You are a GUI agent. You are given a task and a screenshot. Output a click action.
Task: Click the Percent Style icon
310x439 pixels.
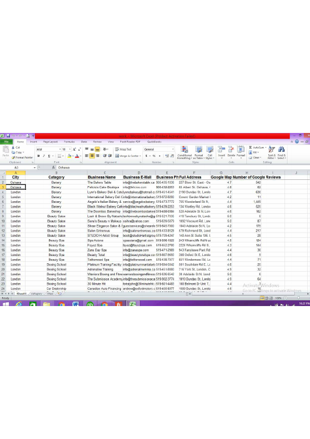[154, 156]
